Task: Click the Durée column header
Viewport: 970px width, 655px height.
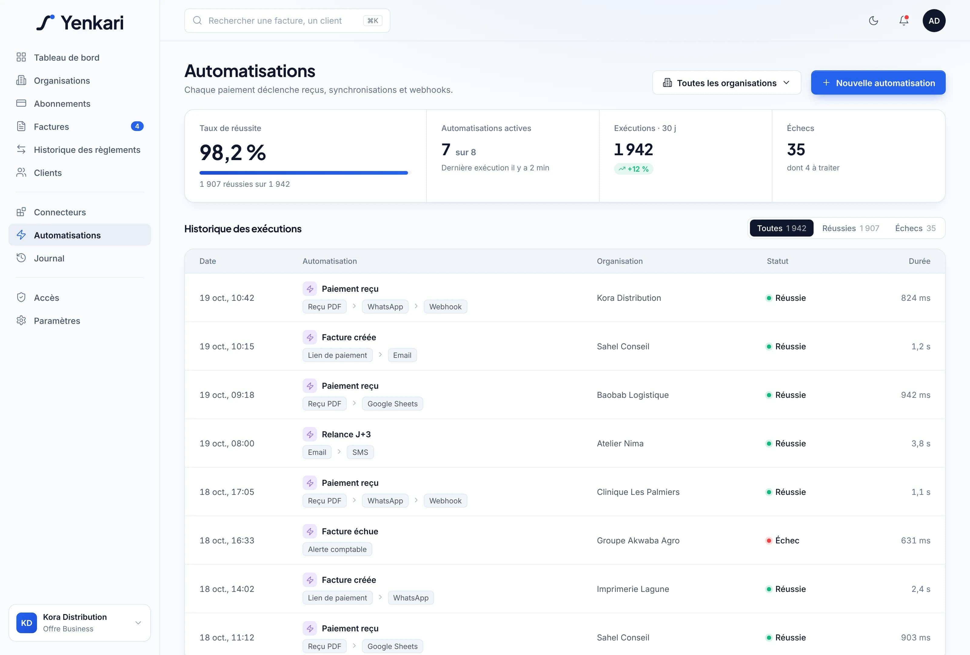Action: pos(919,261)
